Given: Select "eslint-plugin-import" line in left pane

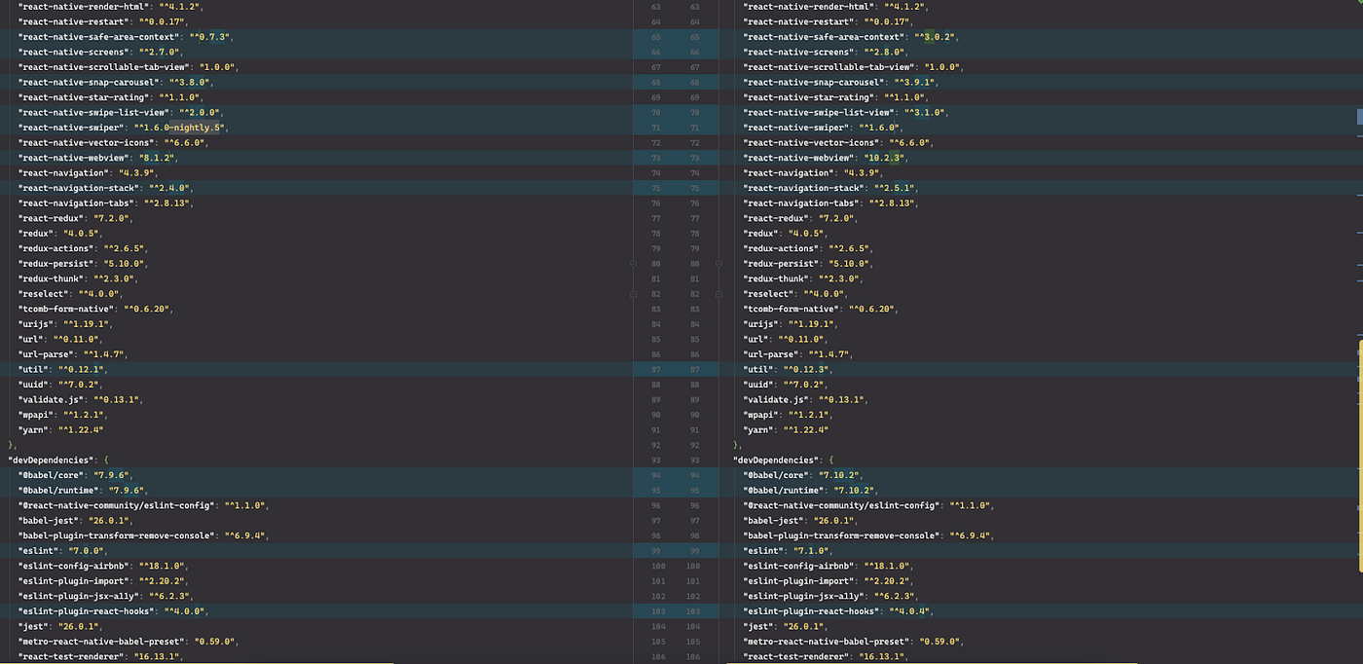Looking at the screenshot, I should click(105, 580).
